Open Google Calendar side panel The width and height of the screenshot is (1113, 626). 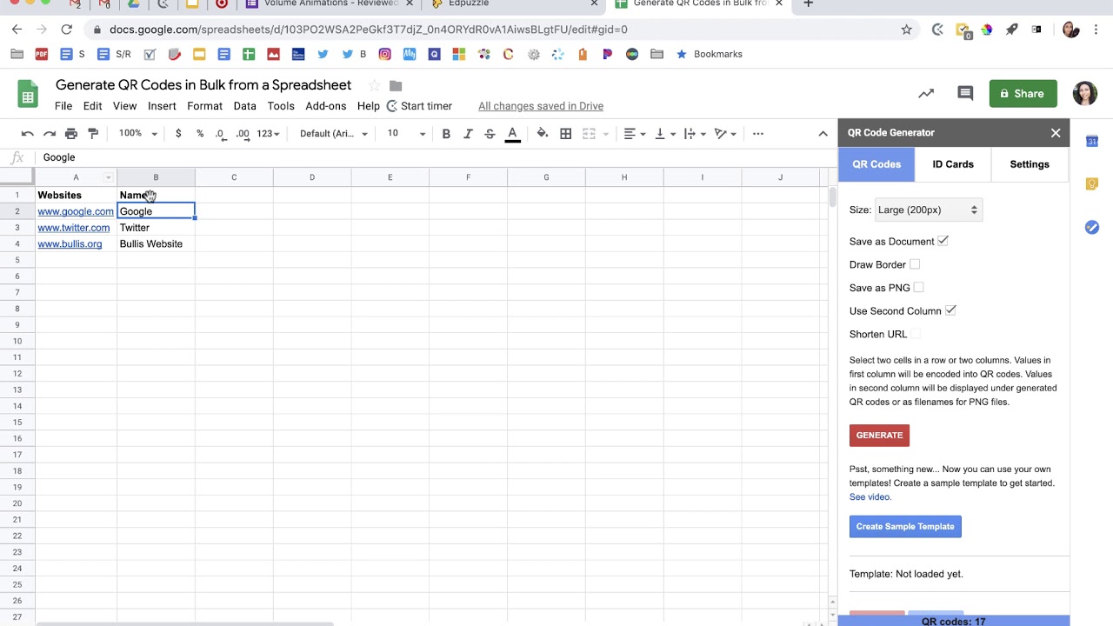(1092, 141)
